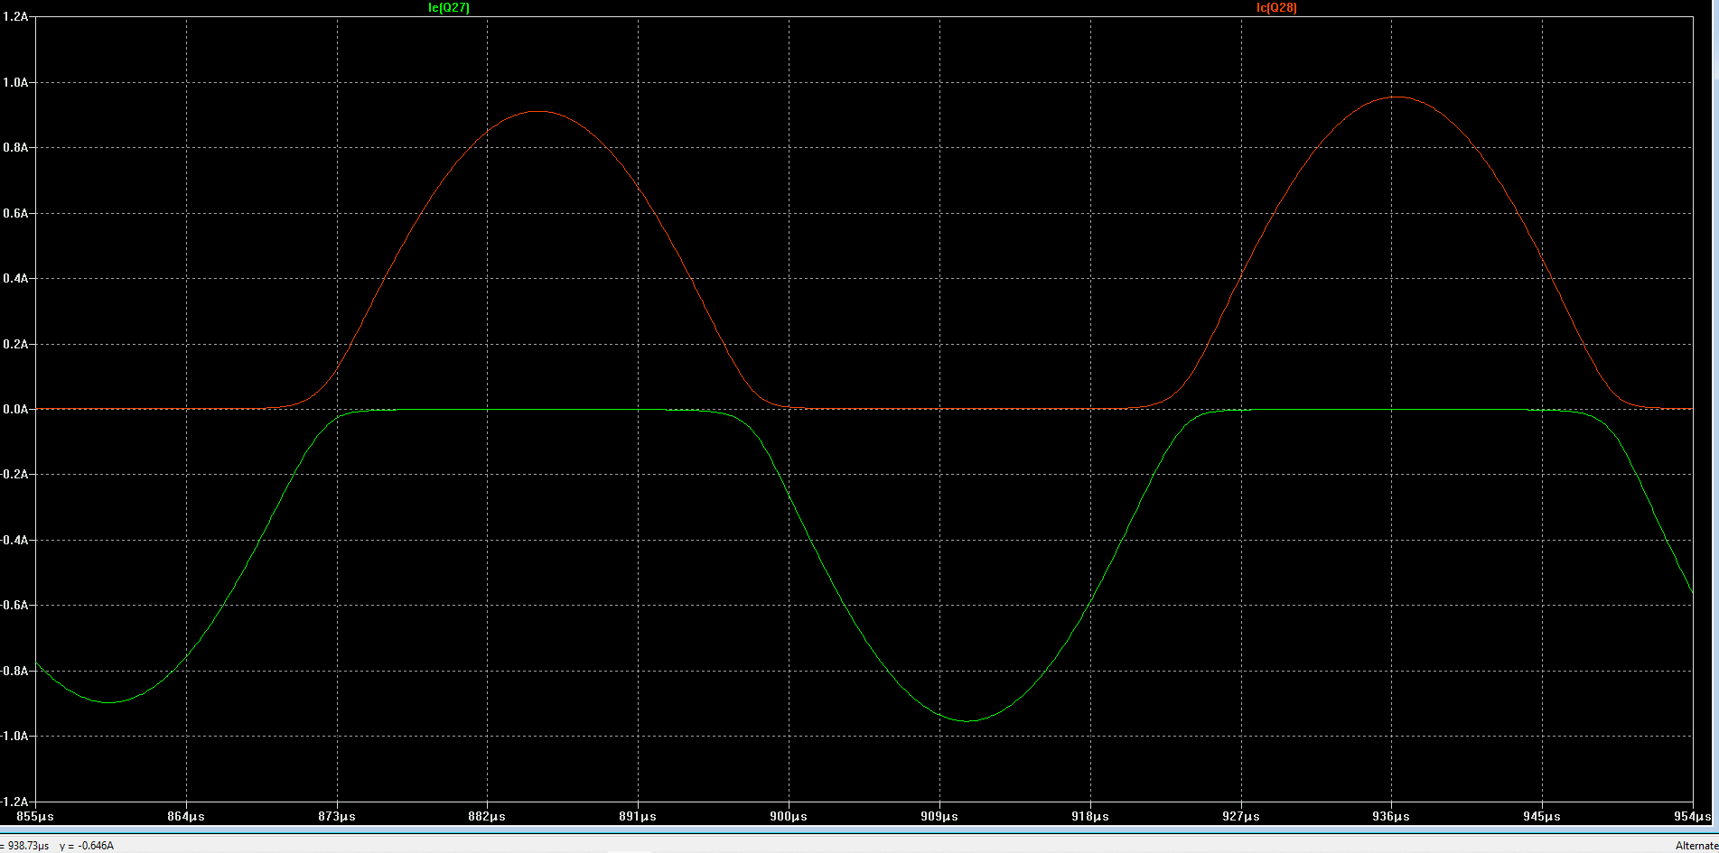The width and height of the screenshot is (1719, 853).
Task: Click the -0.4A vertical axis label
Action: coord(14,540)
